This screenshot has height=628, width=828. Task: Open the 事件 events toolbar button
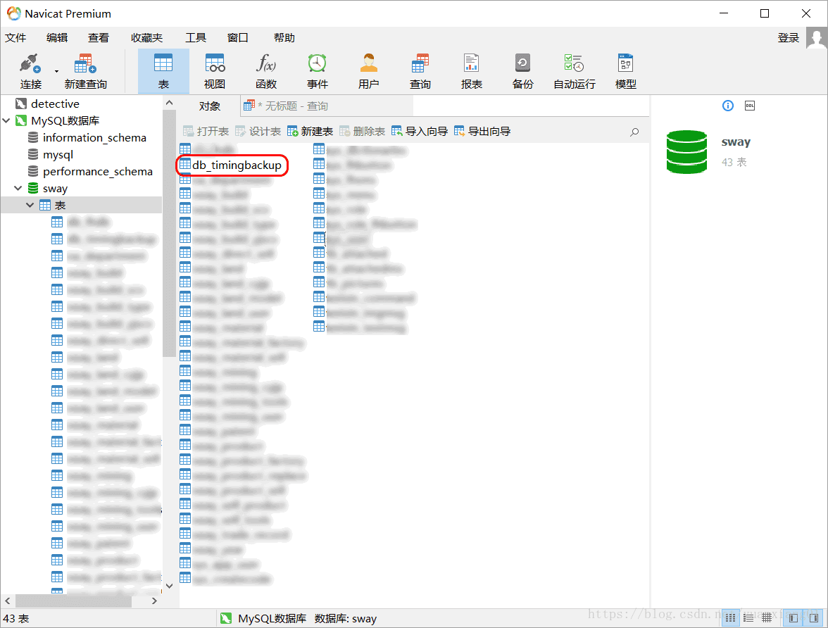[318, 71]
